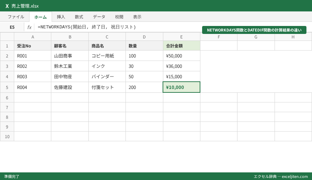Click cell containing R001
The image size is (312, 180).
(33, 56)
